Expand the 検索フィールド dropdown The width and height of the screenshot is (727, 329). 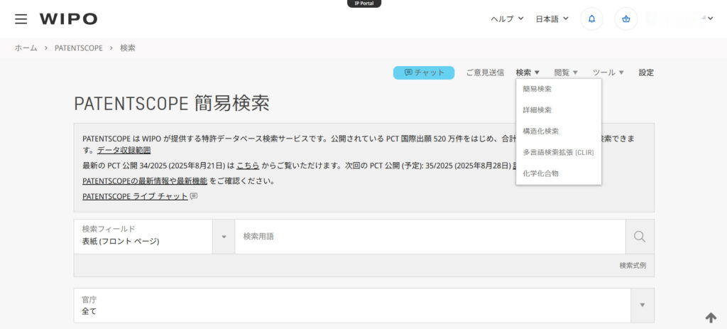[224, 237]
